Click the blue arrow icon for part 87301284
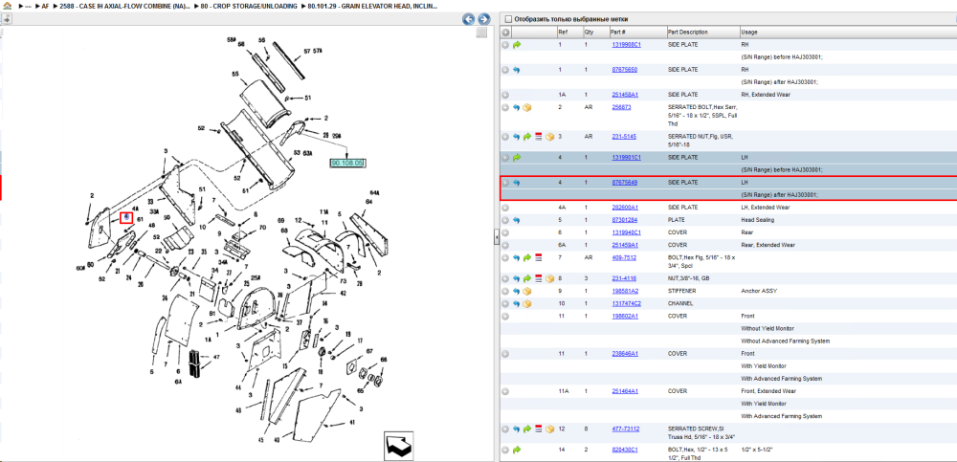Screen dimensions: 957x462 (517, 220)
